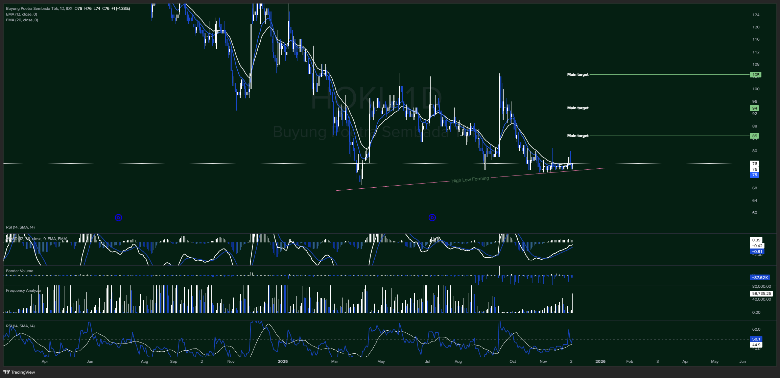Click the green 94 price target tag
780x378 pixels.
coord(754,108)
